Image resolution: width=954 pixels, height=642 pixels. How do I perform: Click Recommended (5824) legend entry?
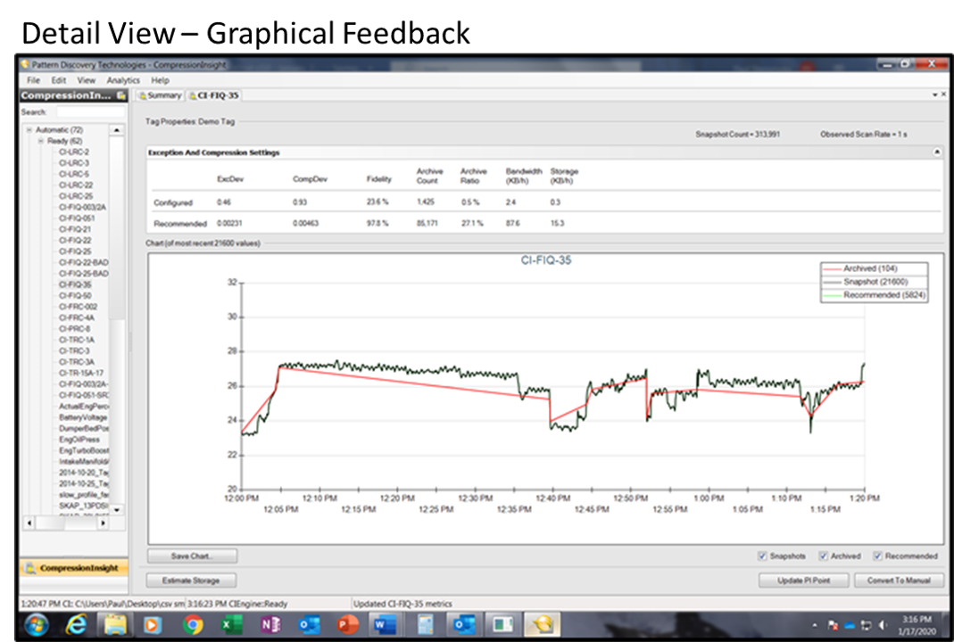click(x=874, y=295)
